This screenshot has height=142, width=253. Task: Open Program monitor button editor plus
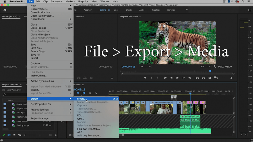(231, 78)
